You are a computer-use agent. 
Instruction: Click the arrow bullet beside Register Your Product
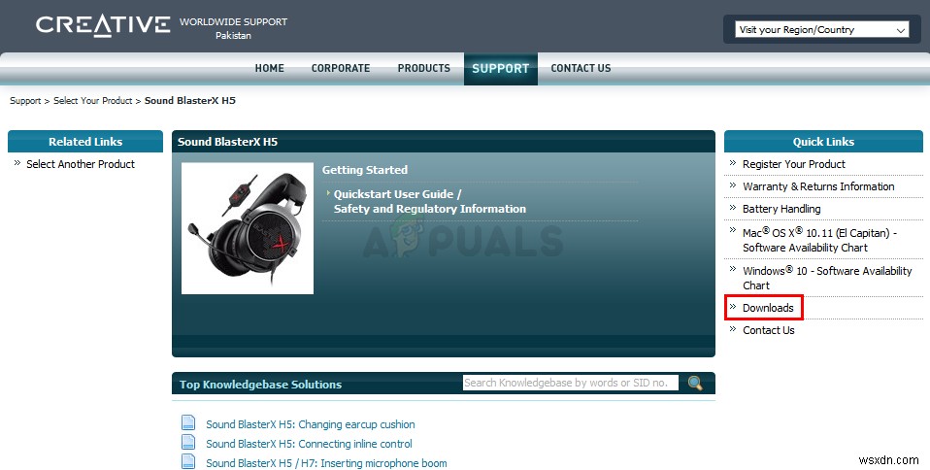(x=733, y=162)
